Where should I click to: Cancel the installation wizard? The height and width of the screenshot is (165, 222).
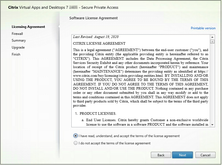[x=205, y=155]
